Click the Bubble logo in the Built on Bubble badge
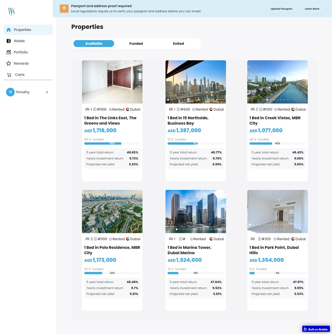 [305, 329]
